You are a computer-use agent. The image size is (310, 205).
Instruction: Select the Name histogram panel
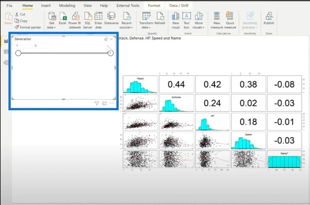(x=284, y=159)
